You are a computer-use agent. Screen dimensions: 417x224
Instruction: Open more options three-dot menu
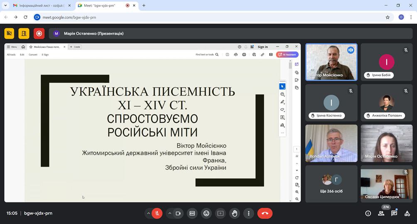248,213
